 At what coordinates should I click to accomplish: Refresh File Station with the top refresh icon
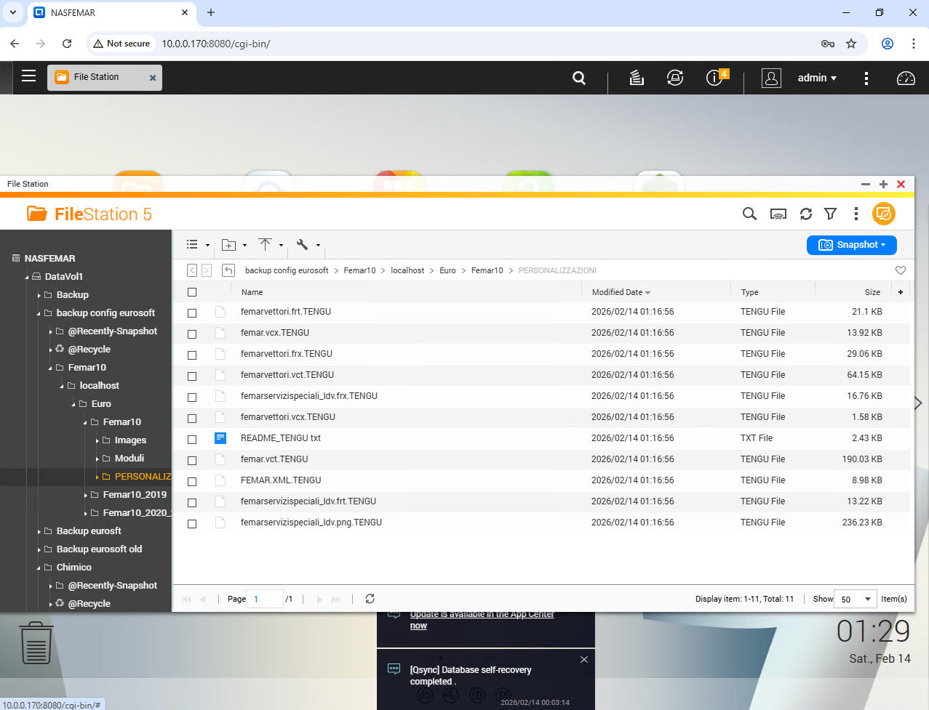pyautogui.click(x=806, y=214)
